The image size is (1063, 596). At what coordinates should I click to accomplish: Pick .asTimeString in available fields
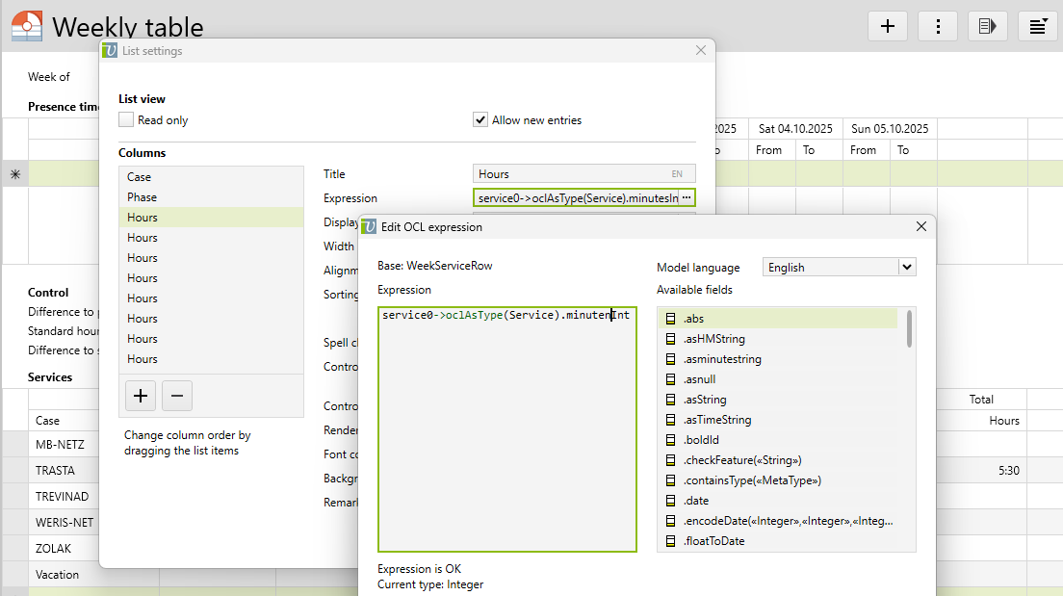[716, 420]
